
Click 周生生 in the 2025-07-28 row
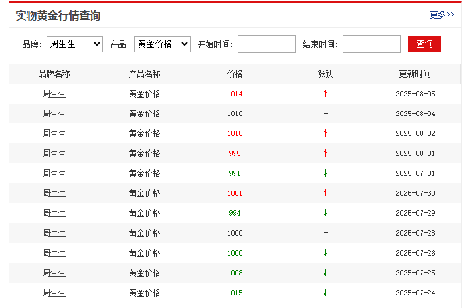(54, 233)
